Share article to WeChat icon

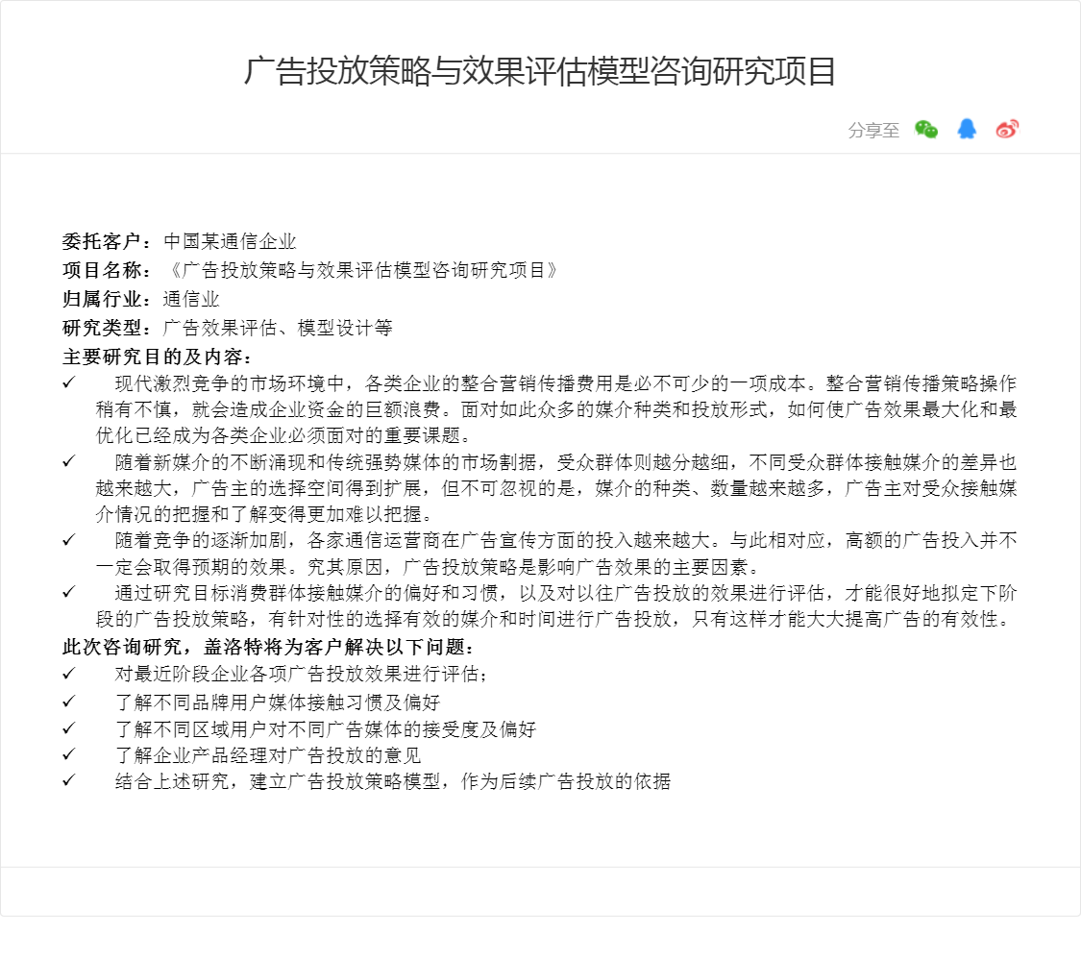pyautogui.click(x=926, y=129)
